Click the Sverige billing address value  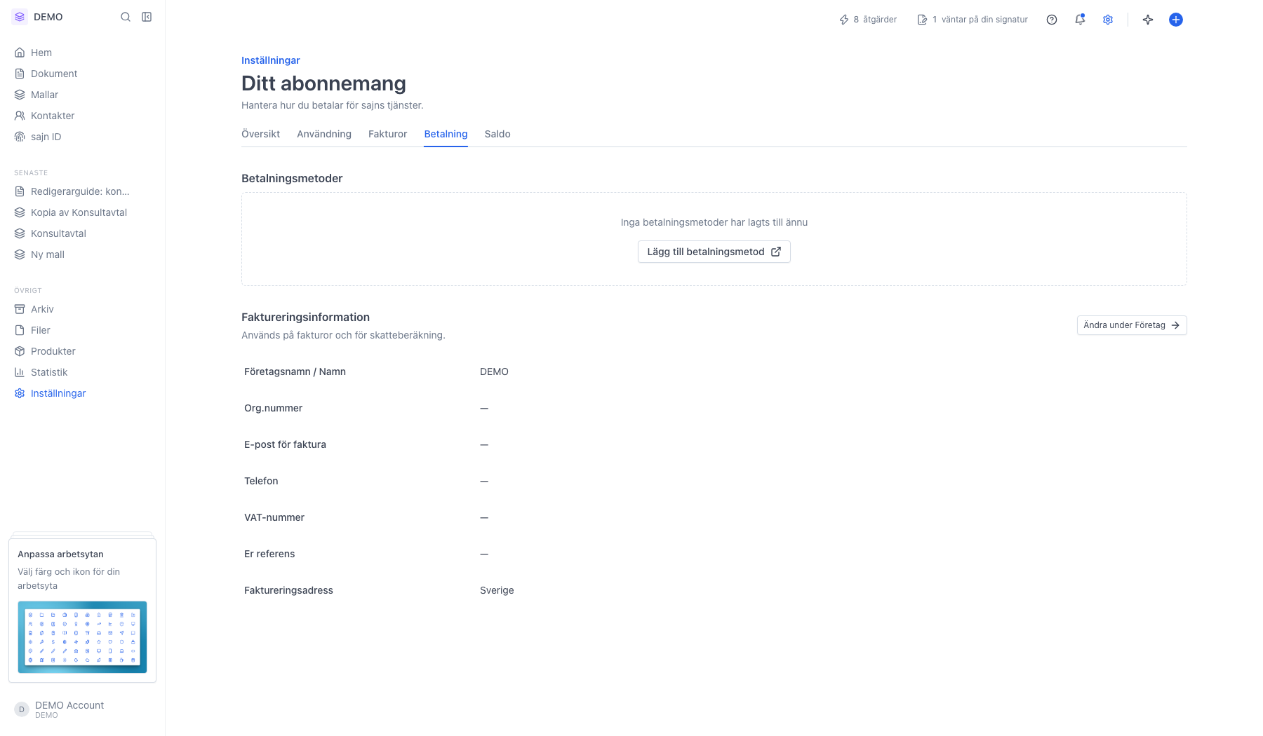click(497, 590)
